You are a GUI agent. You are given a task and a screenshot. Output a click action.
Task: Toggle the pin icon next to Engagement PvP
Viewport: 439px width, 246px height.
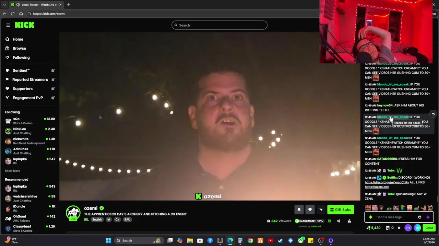pyautogui.click(x=53, y=98)
